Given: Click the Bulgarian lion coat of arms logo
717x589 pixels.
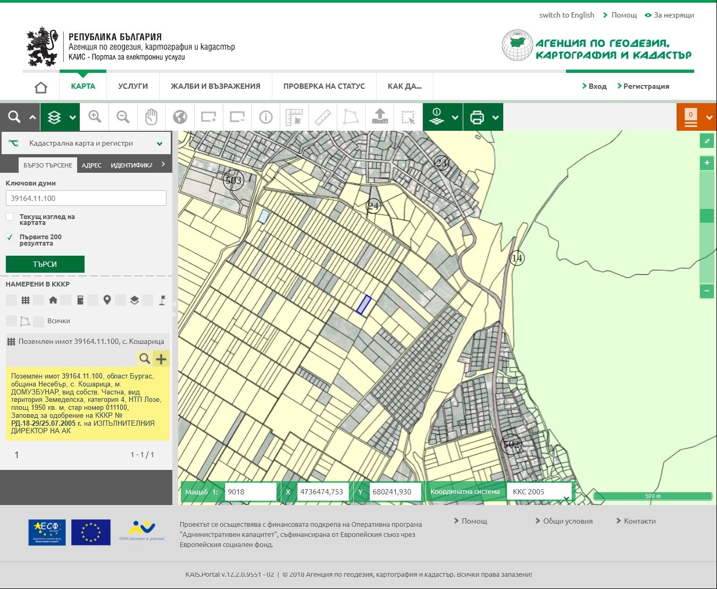Looking at the screenshot, I should coord(42,47).
